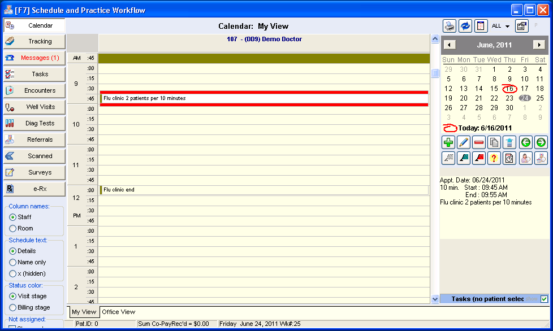Open the Encounters section

pyautogui.click(x=34, y=90)
